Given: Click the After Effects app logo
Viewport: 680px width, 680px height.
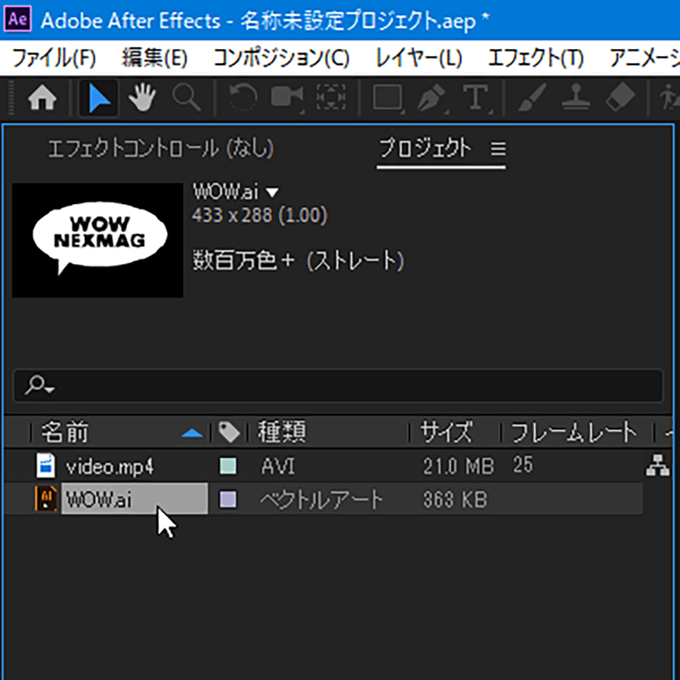Looking at the screenshot, I should coord(17,20).
